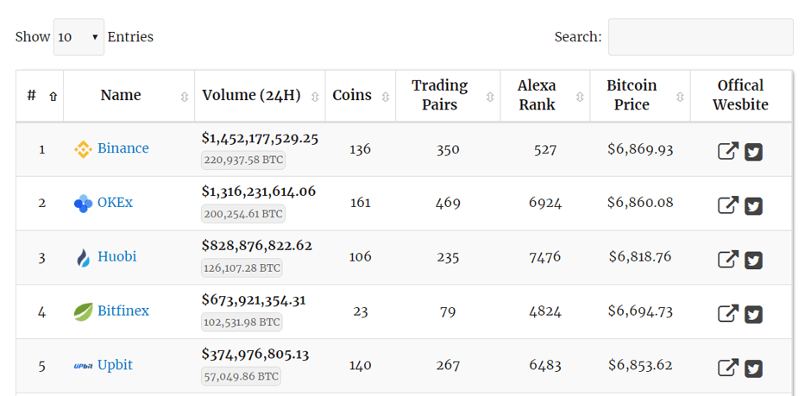Click Alexa rank 7476
This screenshot has width=811, height=396.
click(x=545, y=257)
